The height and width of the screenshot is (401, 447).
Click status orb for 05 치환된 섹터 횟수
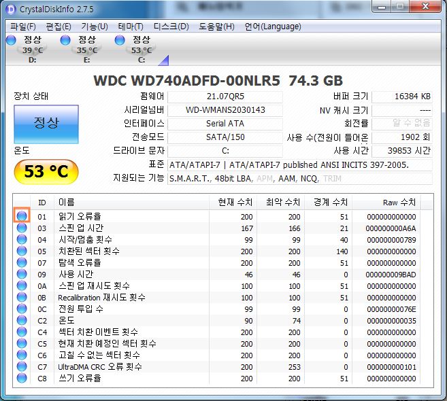(22, 251)
